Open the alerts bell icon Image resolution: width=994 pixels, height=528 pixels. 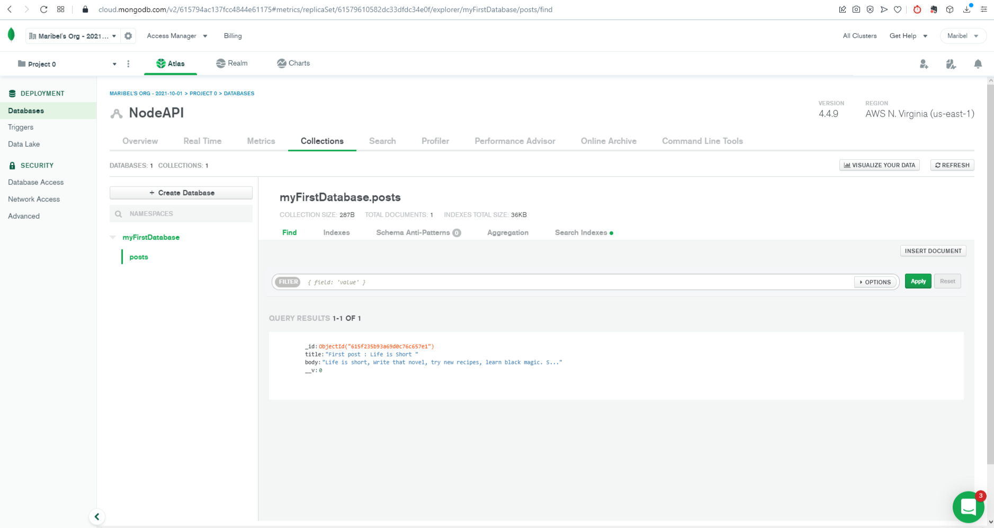pos(978,64)
